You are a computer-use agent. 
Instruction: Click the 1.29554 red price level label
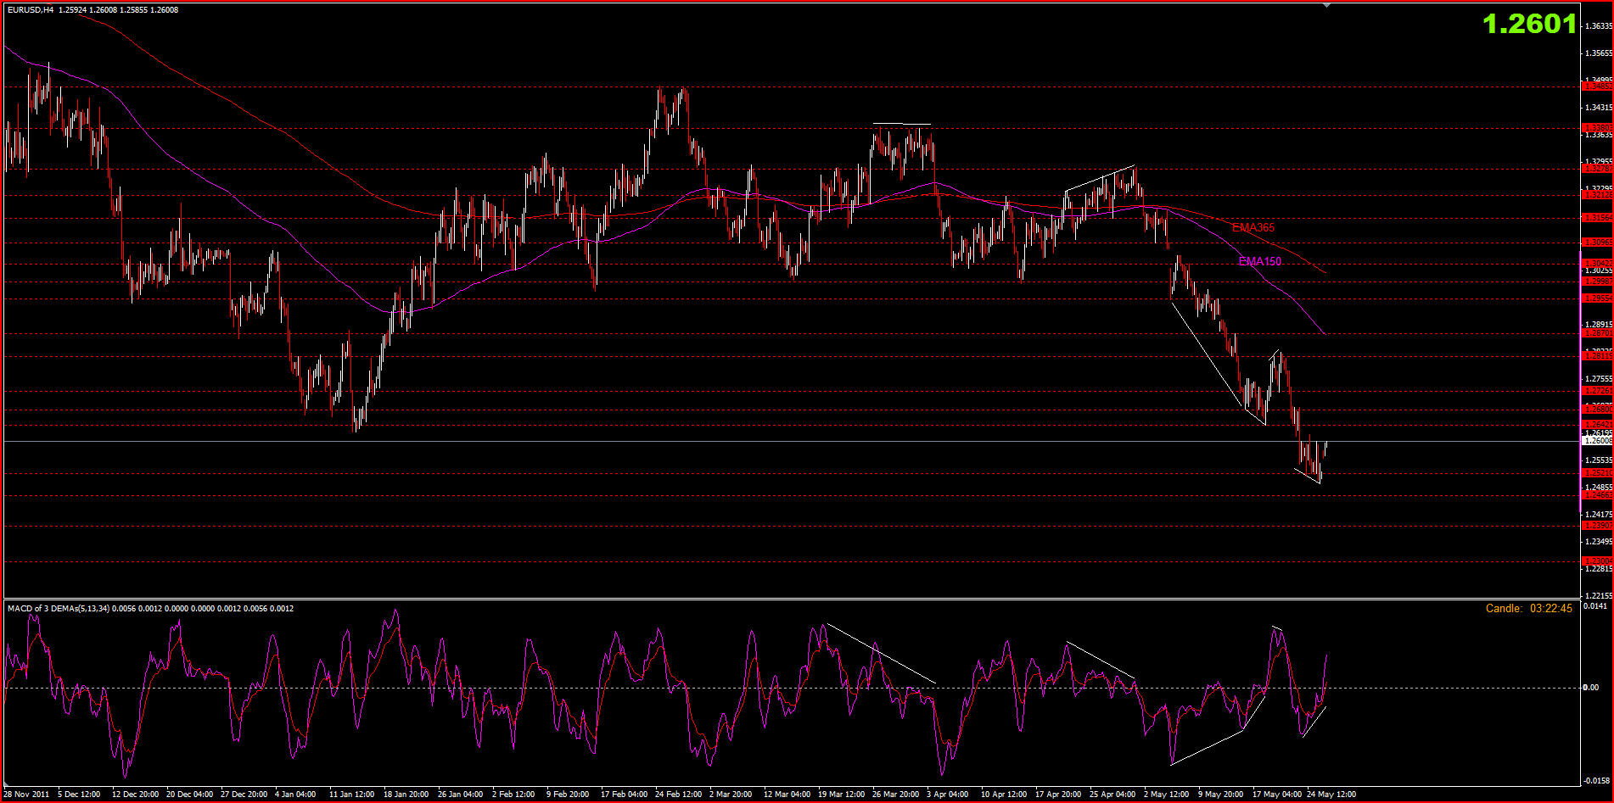click(1598, 298)
